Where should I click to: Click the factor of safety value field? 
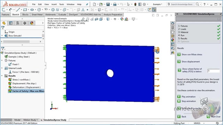tap(214, 71)
